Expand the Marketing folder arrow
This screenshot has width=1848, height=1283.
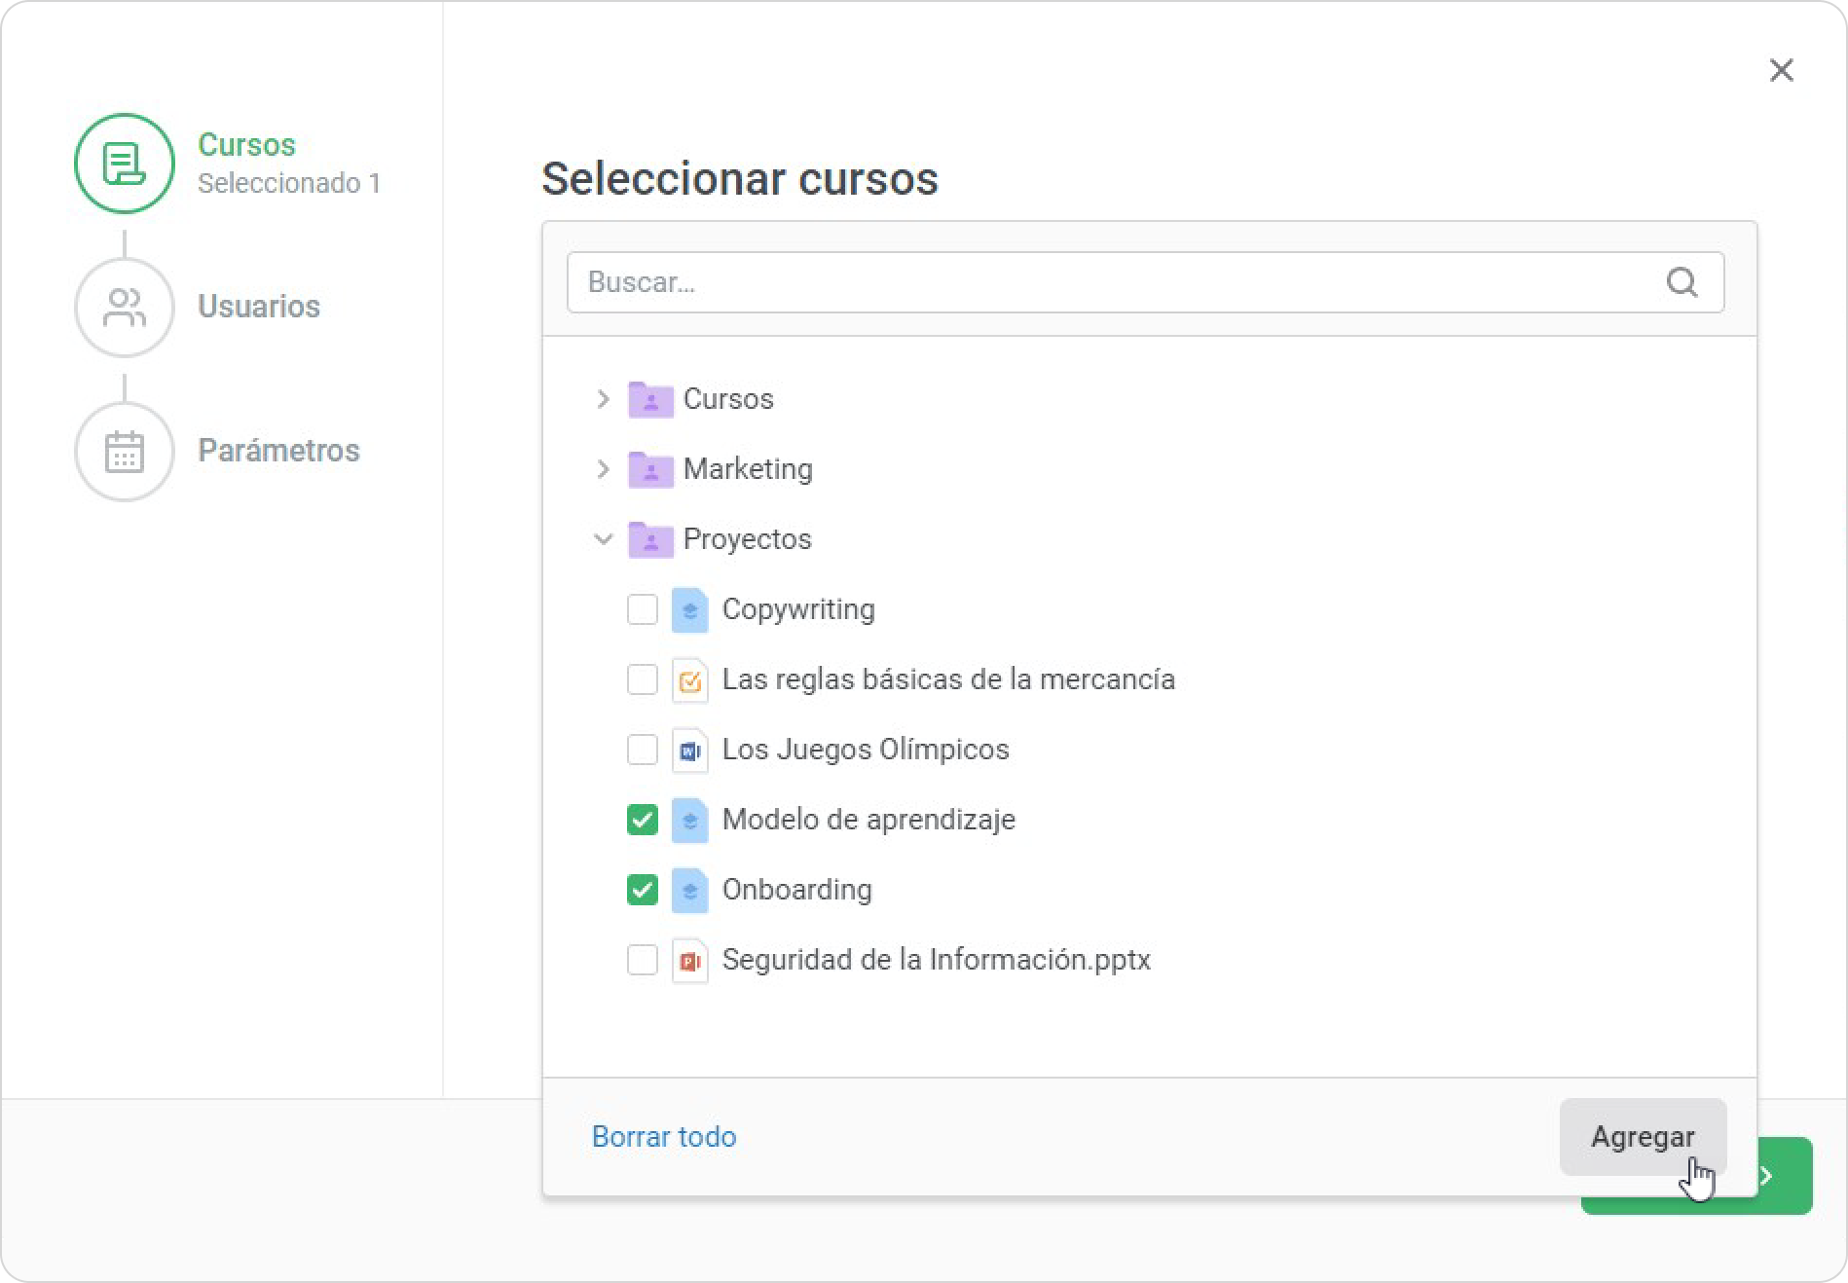point(603,469)
